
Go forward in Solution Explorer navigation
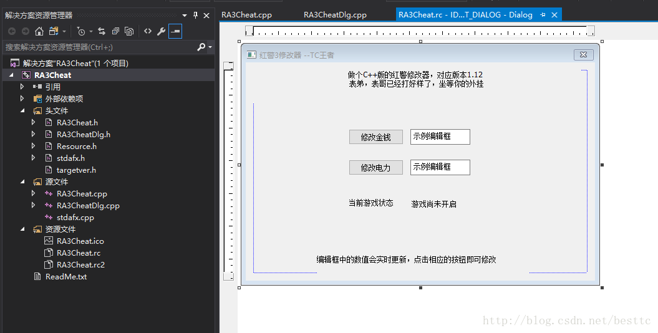tap(26, 31)
